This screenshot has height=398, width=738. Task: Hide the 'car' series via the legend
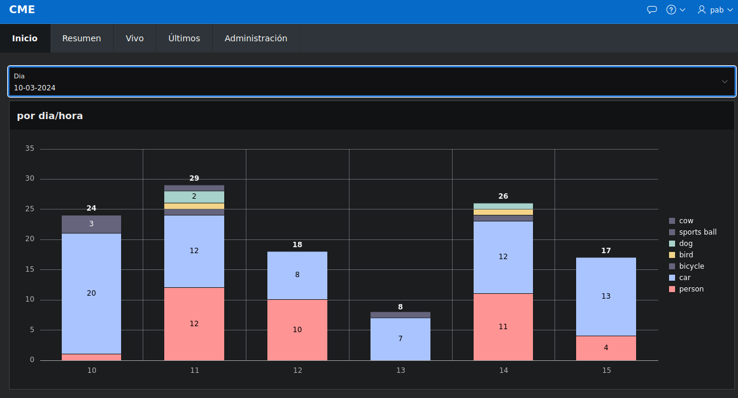pos(683,277)
